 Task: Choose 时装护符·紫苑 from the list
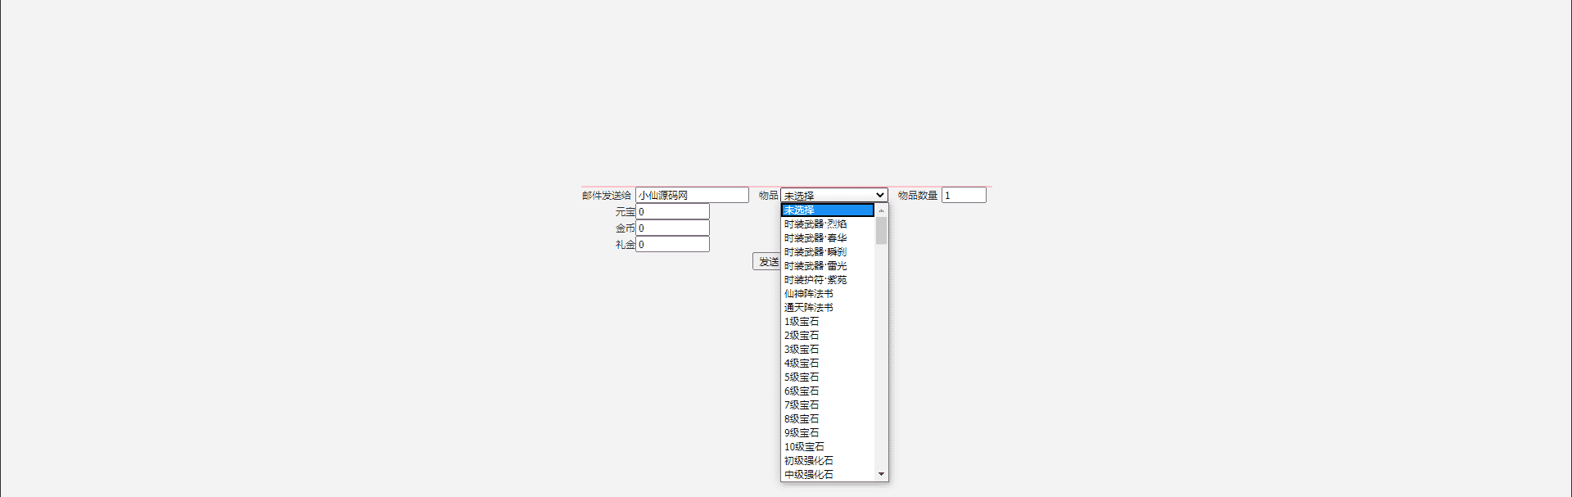[828, 280]
